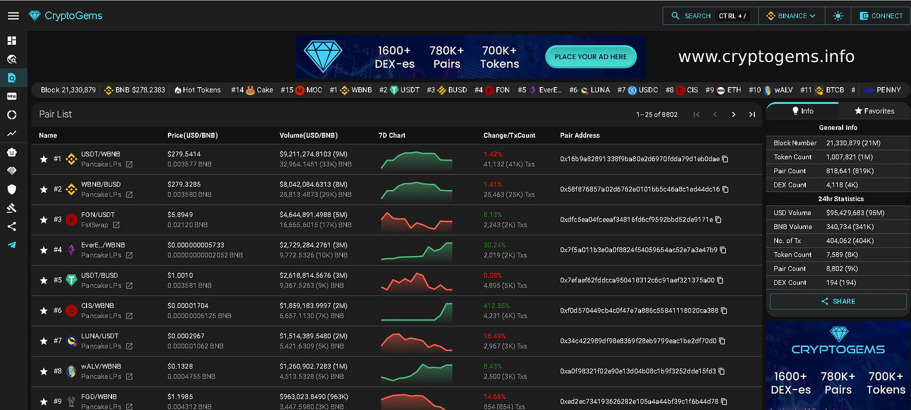Copy the USDT/WBNB pair address
The image size is (911, 410).
click(725, 159)
